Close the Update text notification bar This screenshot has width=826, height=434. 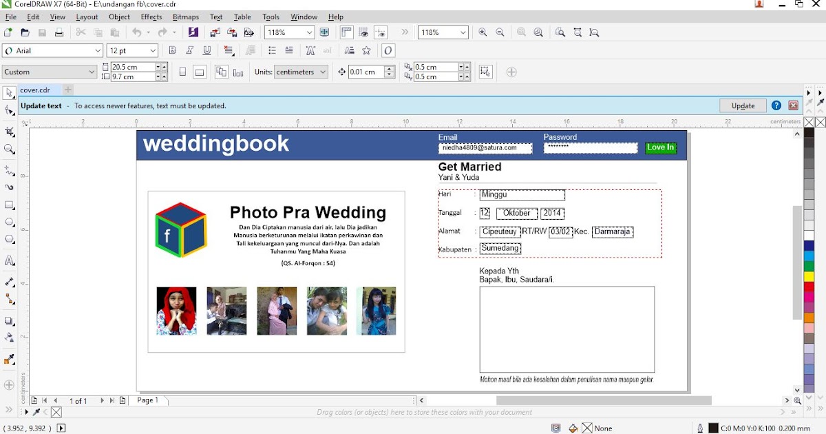794,105
